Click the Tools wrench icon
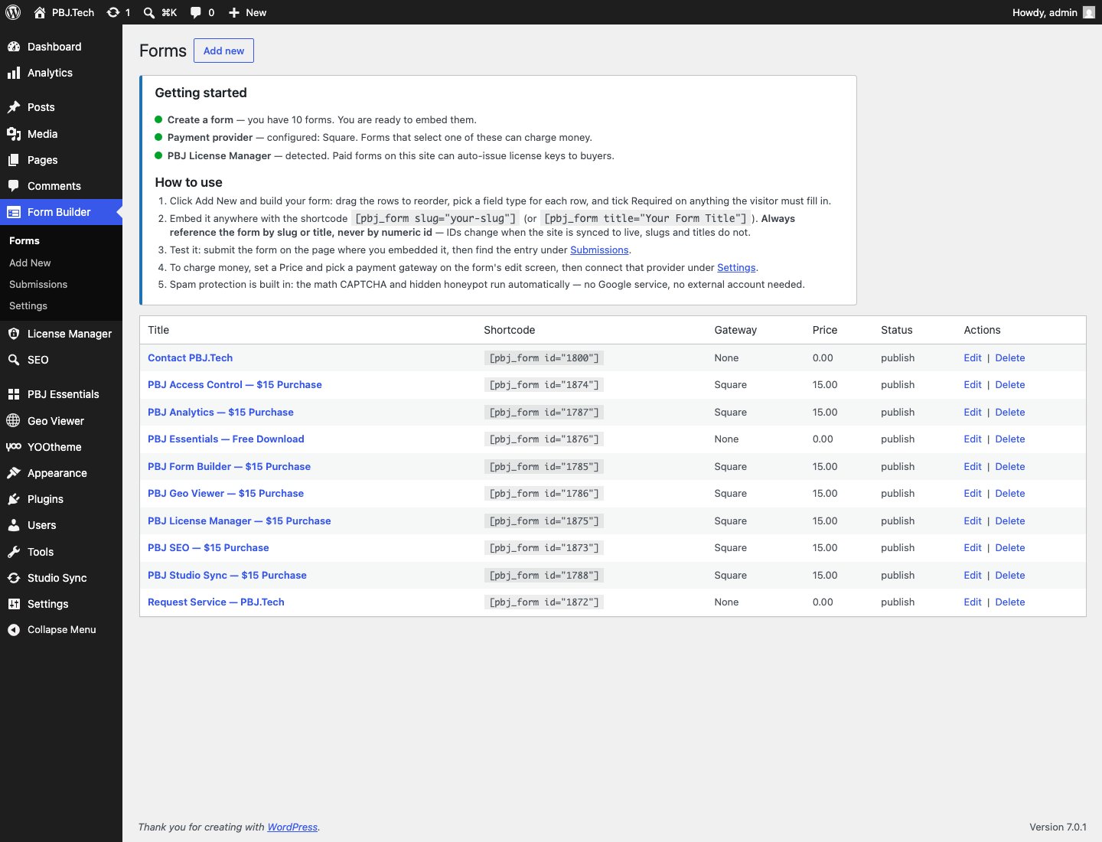The width and height of the screenshot is (1102, 842). click(x=14, y=552)
